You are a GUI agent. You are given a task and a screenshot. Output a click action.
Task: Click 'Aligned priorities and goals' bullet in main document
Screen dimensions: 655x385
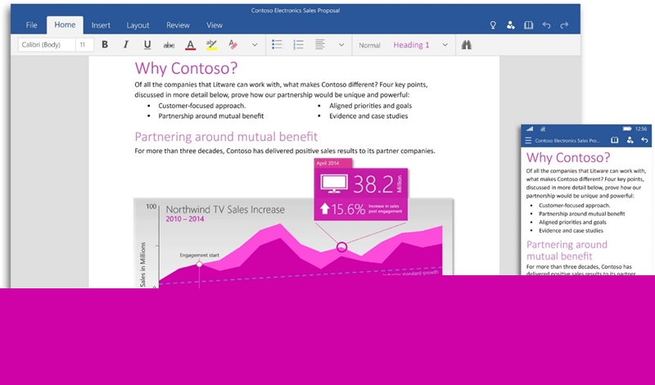click(371, 106)
